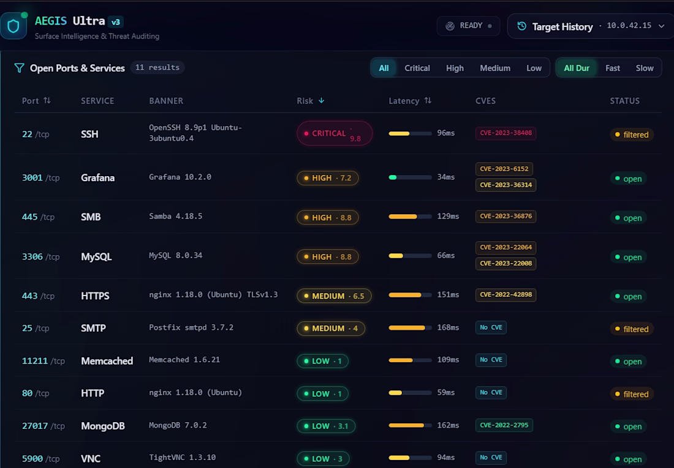Click the Postfix smtpd 3.7.2 banner
The width and height of the screenshot is (674, 468).
[x=191, y=328]
